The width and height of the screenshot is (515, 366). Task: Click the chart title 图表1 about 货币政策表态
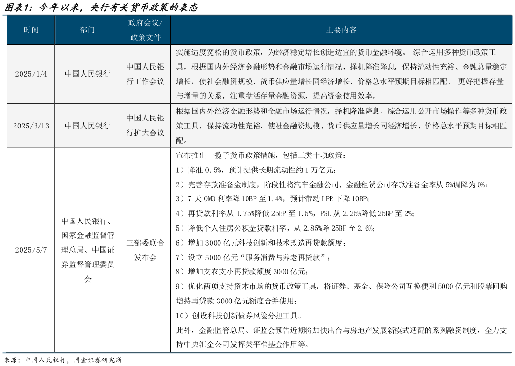pyautogui.click(x=101, y=7)
